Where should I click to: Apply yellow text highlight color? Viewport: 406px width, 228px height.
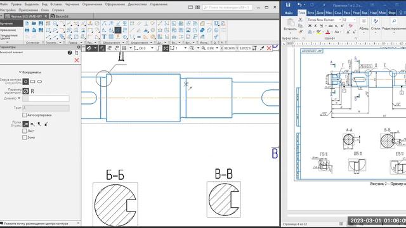coord(318,32)
